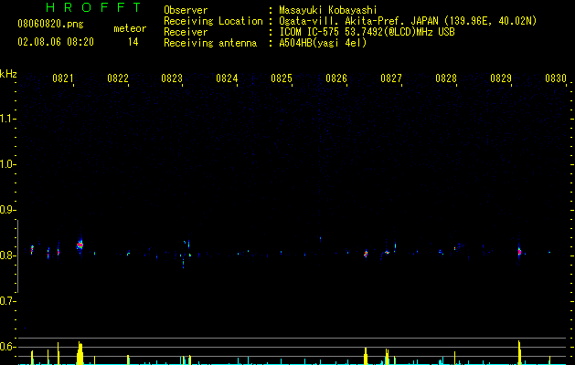575x365 pixels.
Task: Click the tallest yellow intensity bar after 0821
Action: [x=80, y=353]
